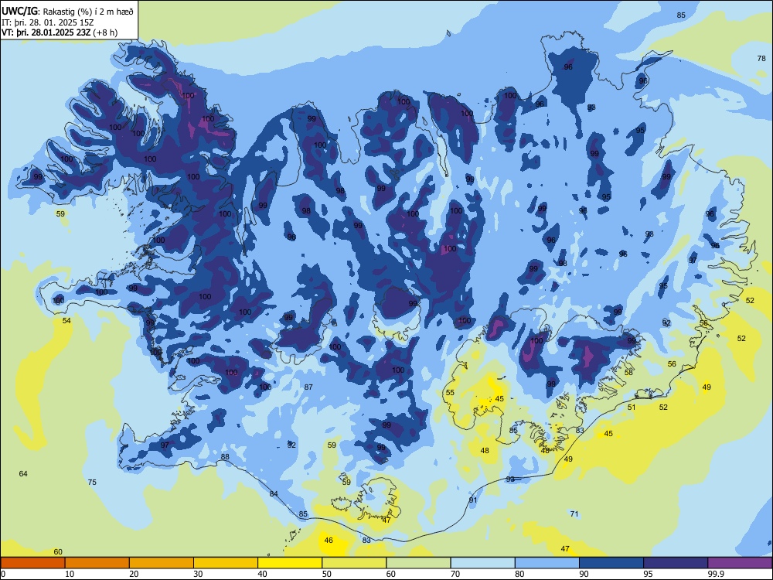This screenshot has width=773, height=580.
Task: Click the legend label 50
Action: pyautogui.click(x=326, y=574)
